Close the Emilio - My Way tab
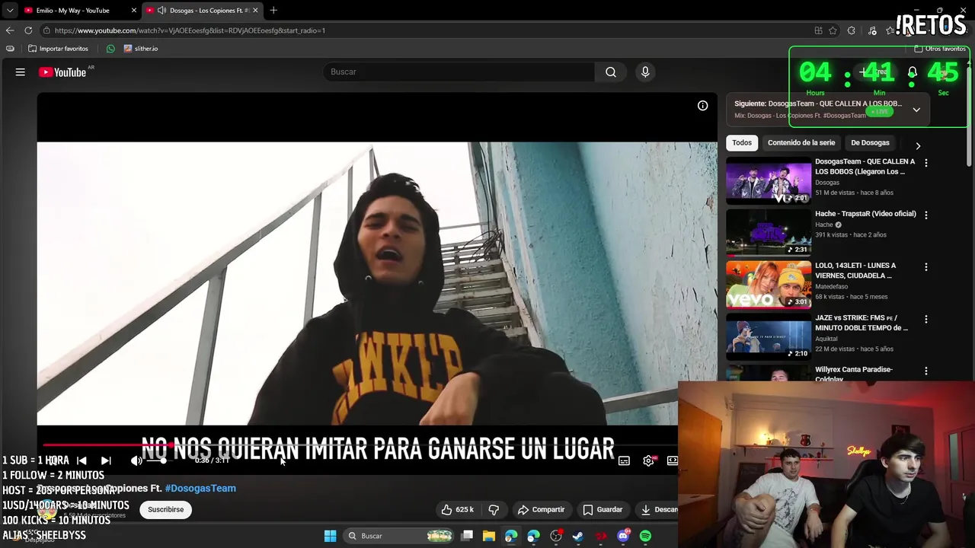This screenshot has height=548, width=975. coord(134,10)
